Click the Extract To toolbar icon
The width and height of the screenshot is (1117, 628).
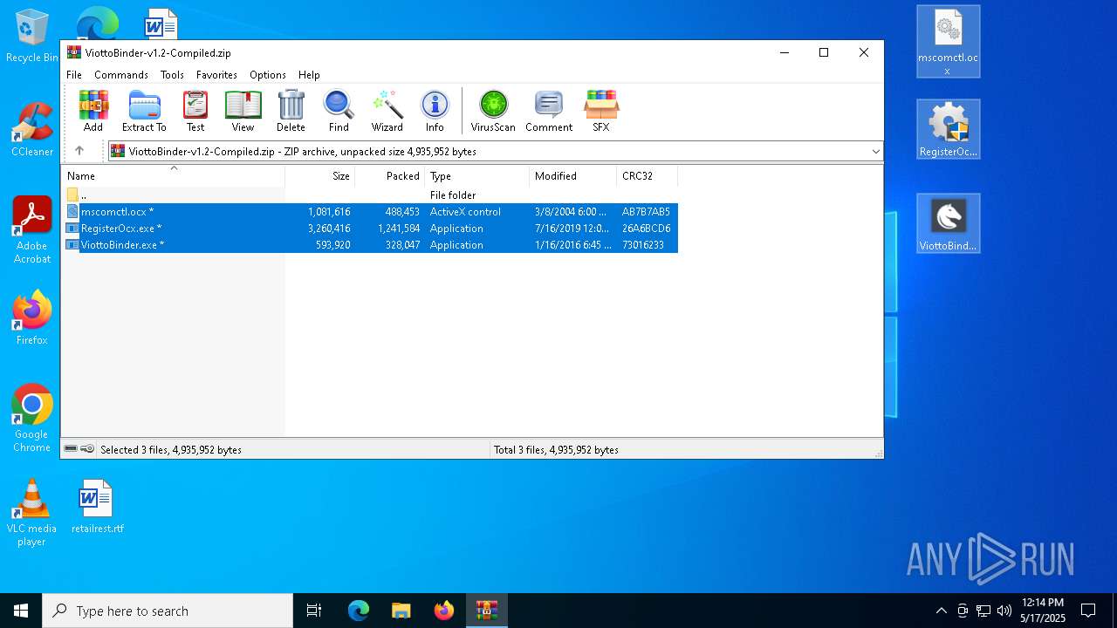coord(144,111)
